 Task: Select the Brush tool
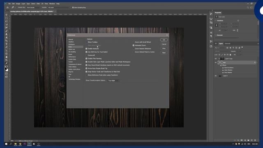coord(7,31)
